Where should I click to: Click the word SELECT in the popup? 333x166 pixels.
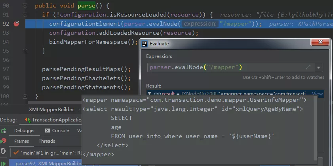[122, 118]
